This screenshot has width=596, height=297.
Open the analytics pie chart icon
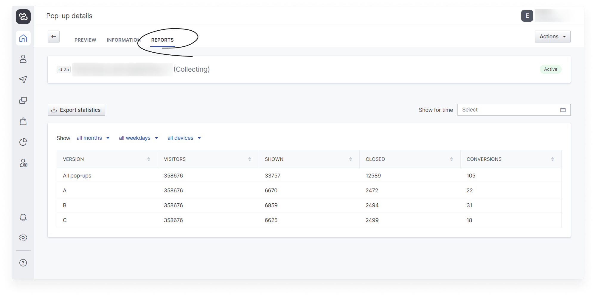[x=23, y=142]
